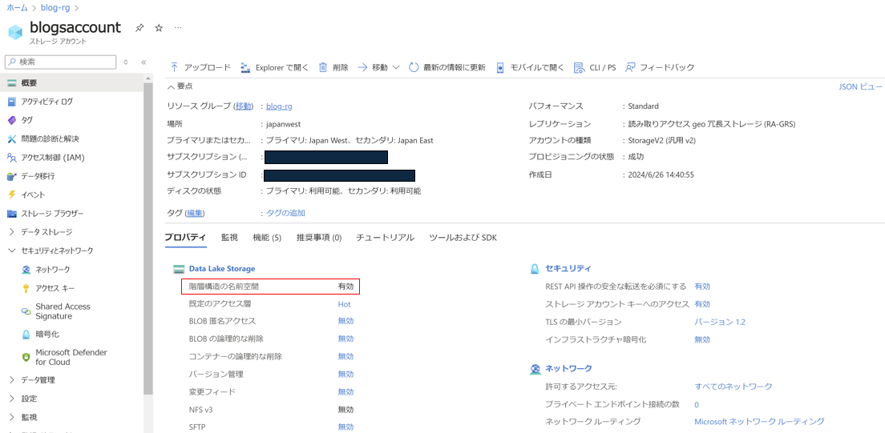This screenshot has height=433, width=885.
Task: Click the 移動 arrow icon
Action: pos(362,67)
